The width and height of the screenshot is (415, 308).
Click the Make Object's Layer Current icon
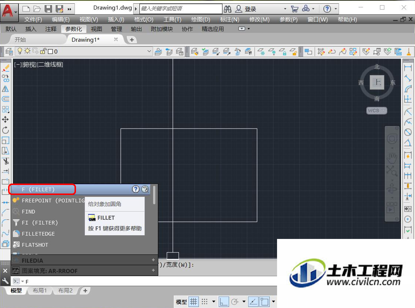pos(158,51)
